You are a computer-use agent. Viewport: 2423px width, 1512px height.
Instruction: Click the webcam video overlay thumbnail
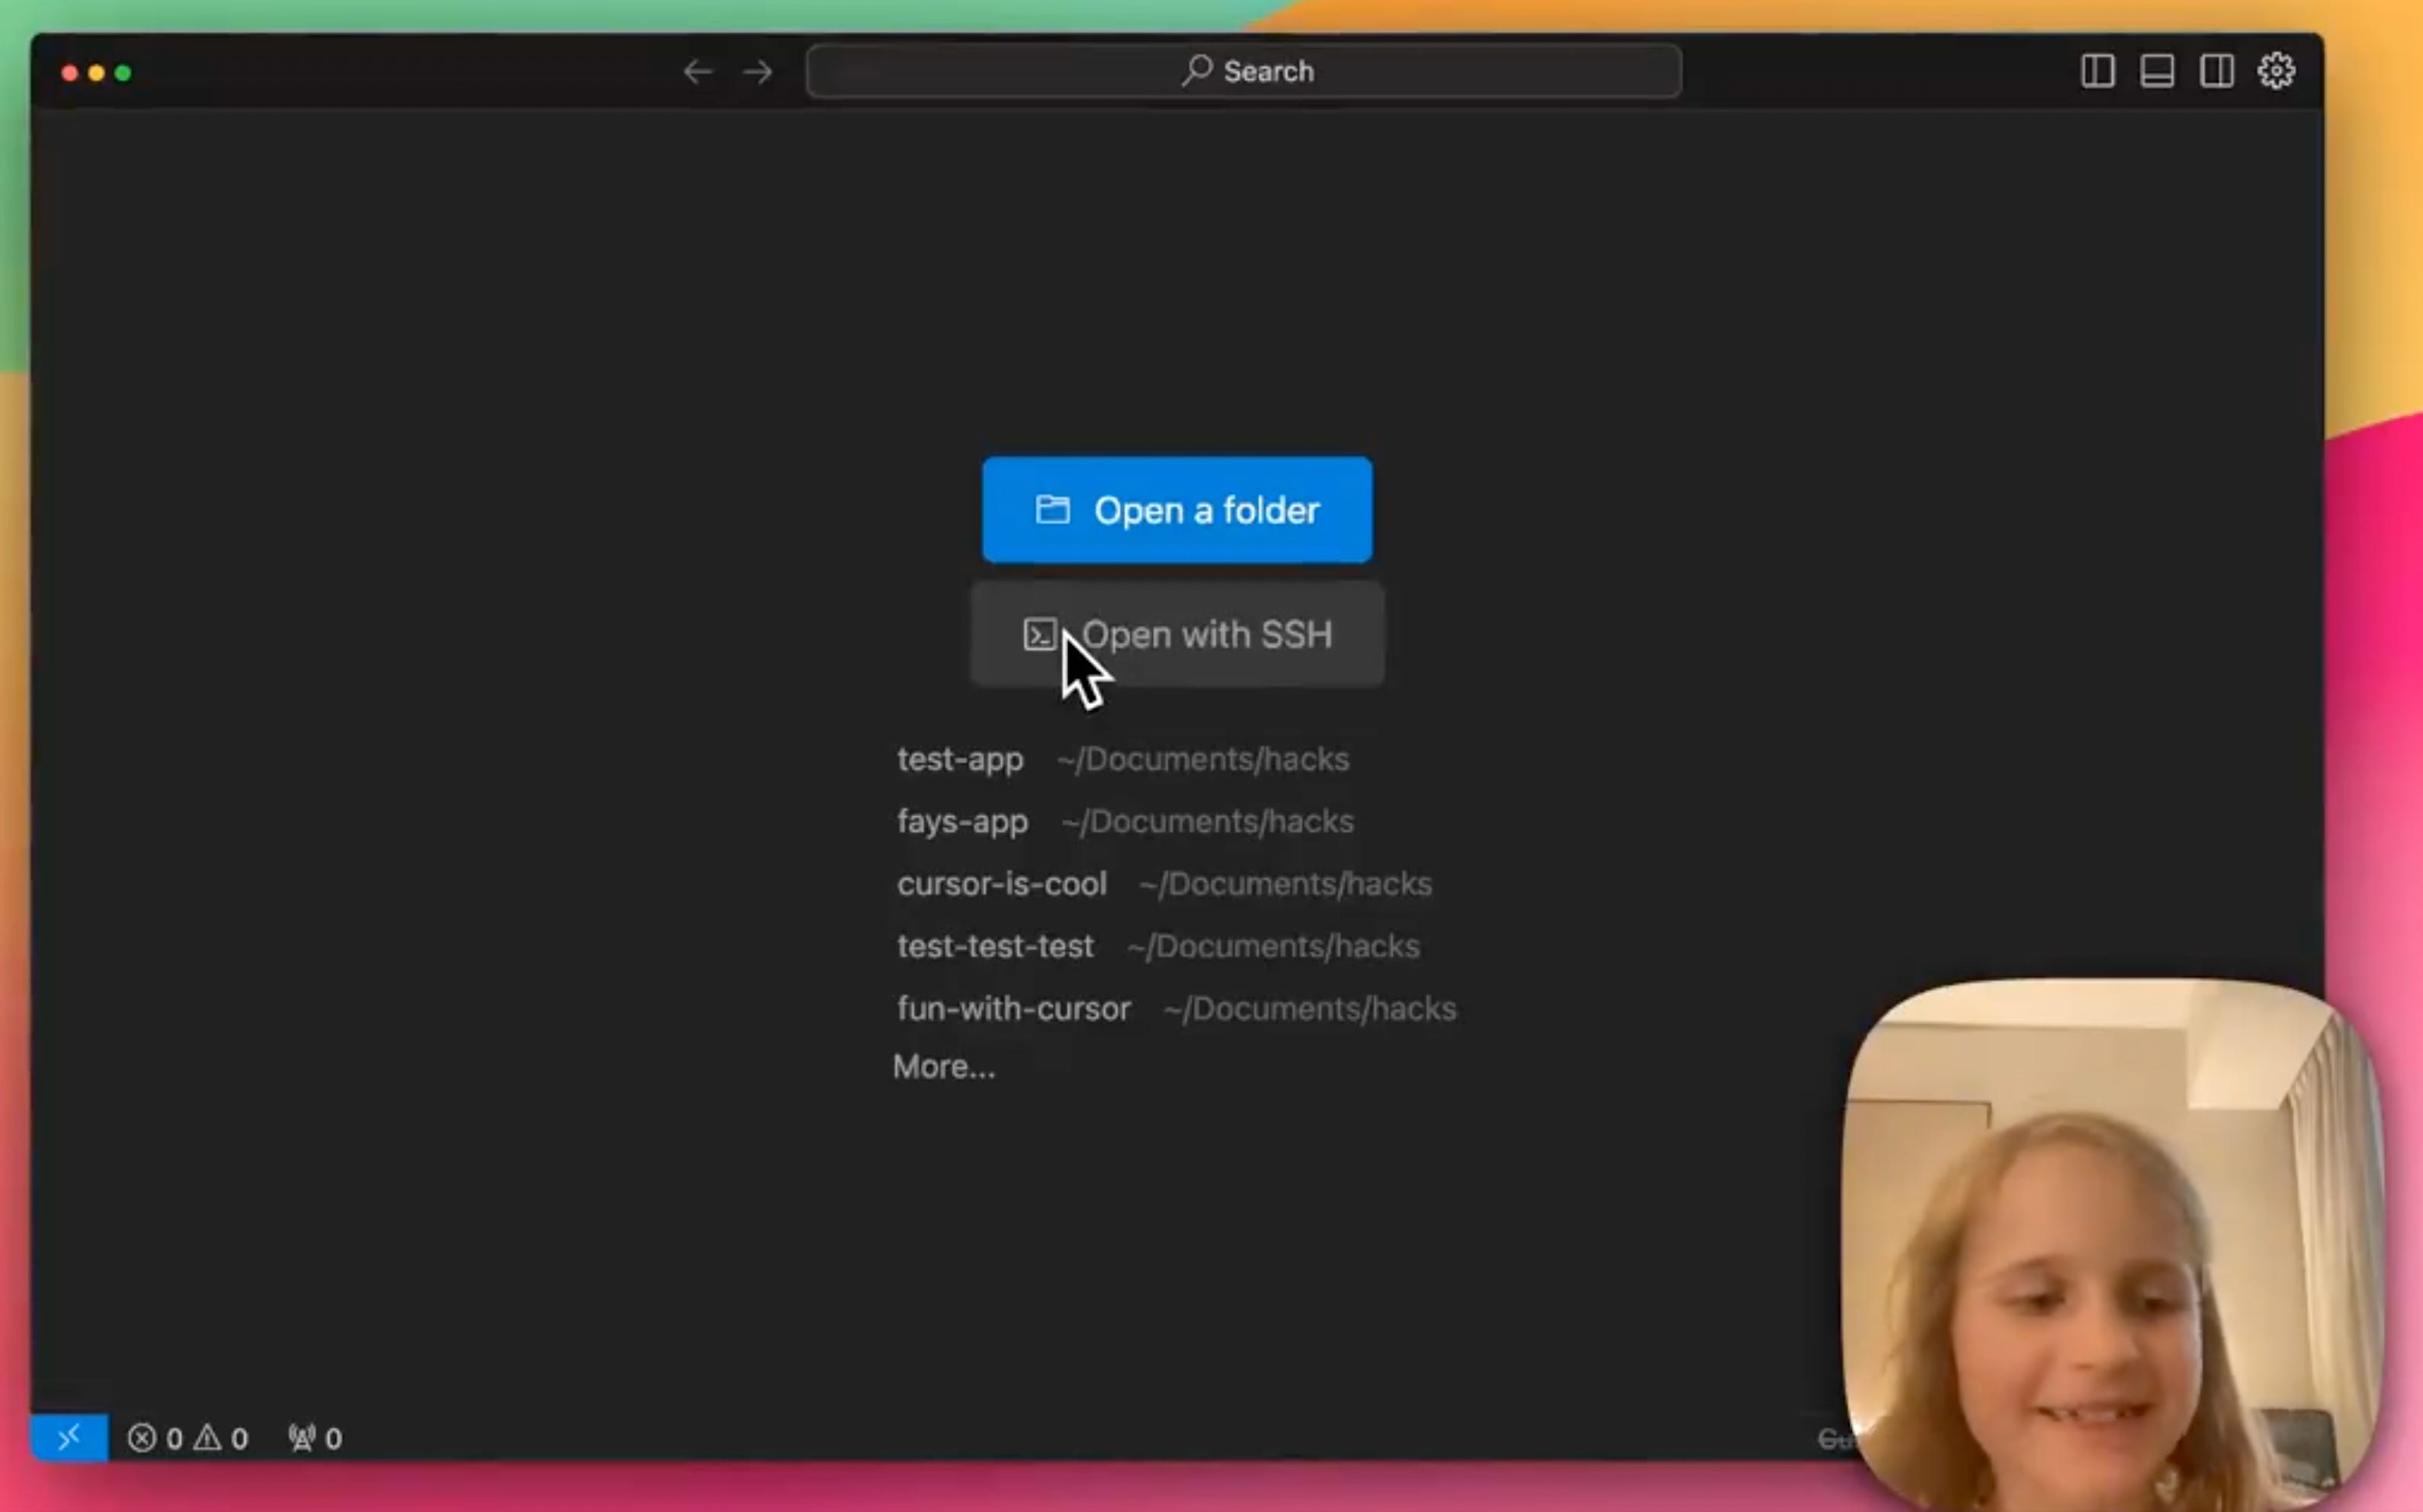(x=2111, y=1245)
